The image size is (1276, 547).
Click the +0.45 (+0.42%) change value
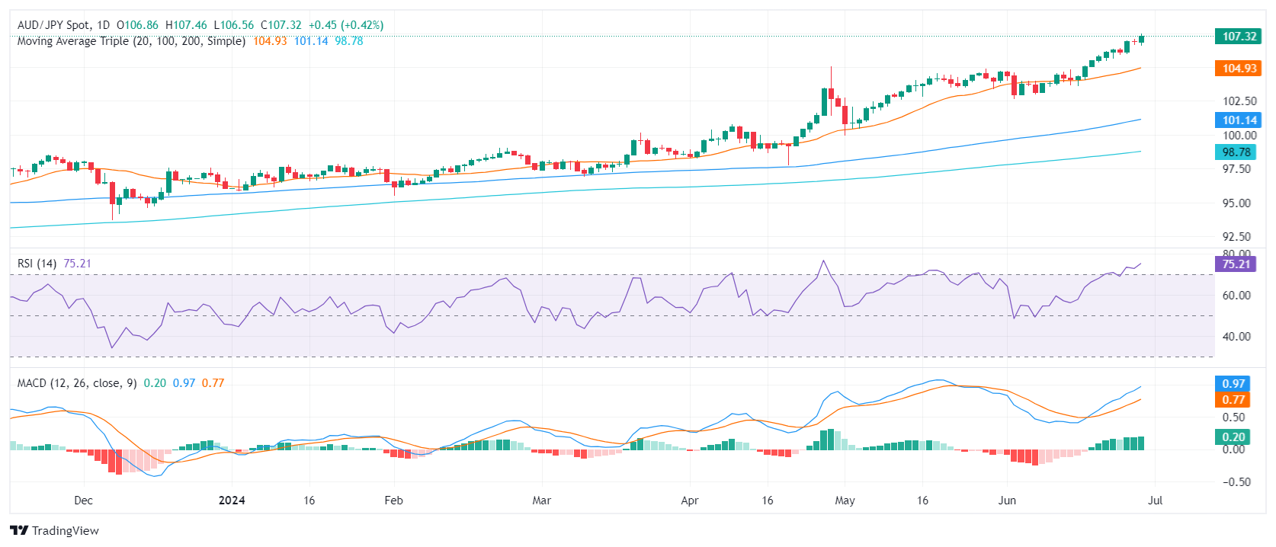tap(345, 25)
